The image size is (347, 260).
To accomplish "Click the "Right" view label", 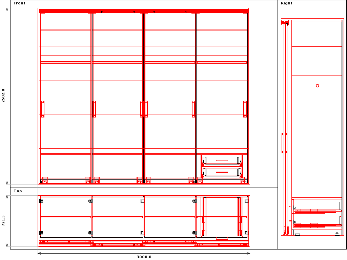I will pyautogui.click(x=286, y=3).
